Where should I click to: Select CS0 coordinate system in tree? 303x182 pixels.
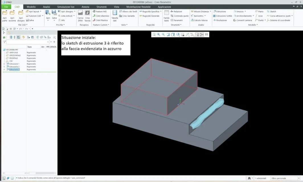coord(11,61)
